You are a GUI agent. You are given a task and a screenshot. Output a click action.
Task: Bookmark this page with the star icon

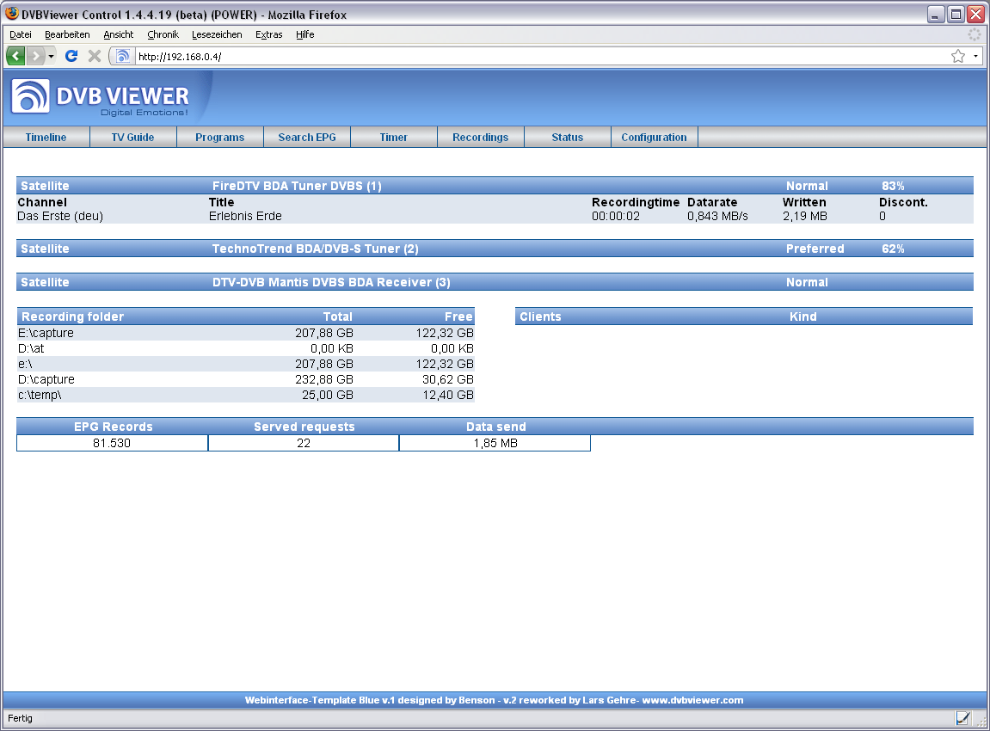click(957, 56)
